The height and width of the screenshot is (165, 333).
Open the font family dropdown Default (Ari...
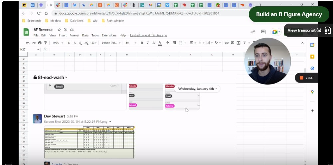tap(111, 43)
